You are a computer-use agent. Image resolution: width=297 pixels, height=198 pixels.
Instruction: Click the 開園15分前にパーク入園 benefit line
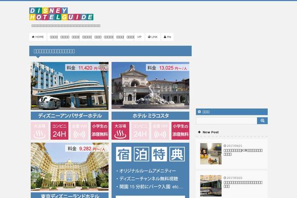point(149,187)
